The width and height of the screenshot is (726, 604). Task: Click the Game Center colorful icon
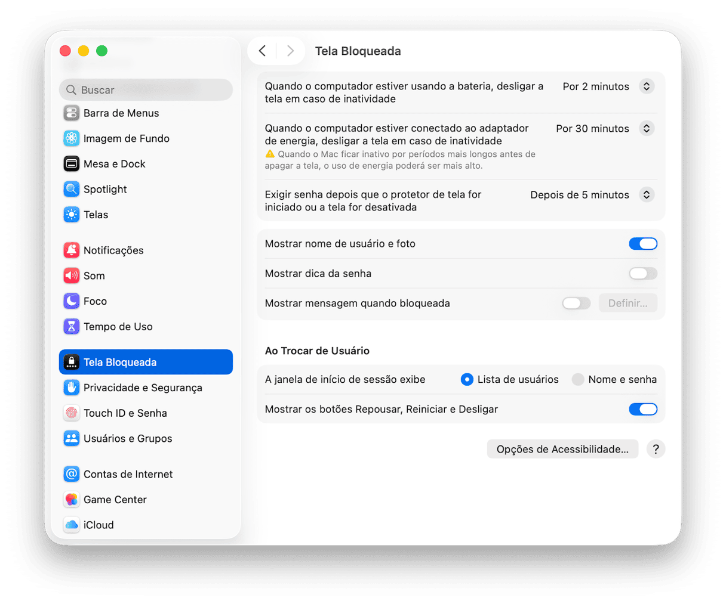[x=72, y=500]
